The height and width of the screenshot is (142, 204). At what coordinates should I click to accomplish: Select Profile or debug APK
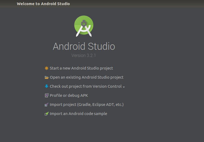pos(69,95)
